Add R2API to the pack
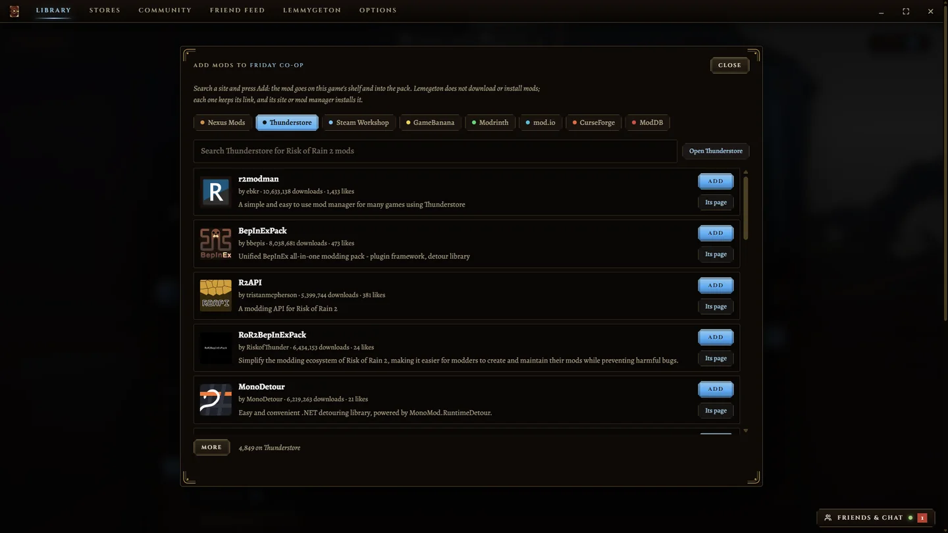 [x=716, y=286]
